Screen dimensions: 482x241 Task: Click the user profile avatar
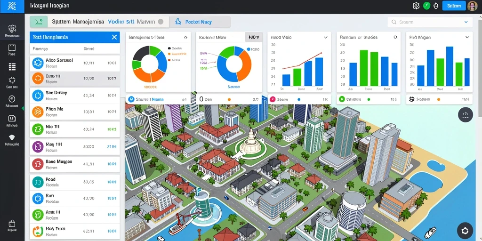(472, 6)
